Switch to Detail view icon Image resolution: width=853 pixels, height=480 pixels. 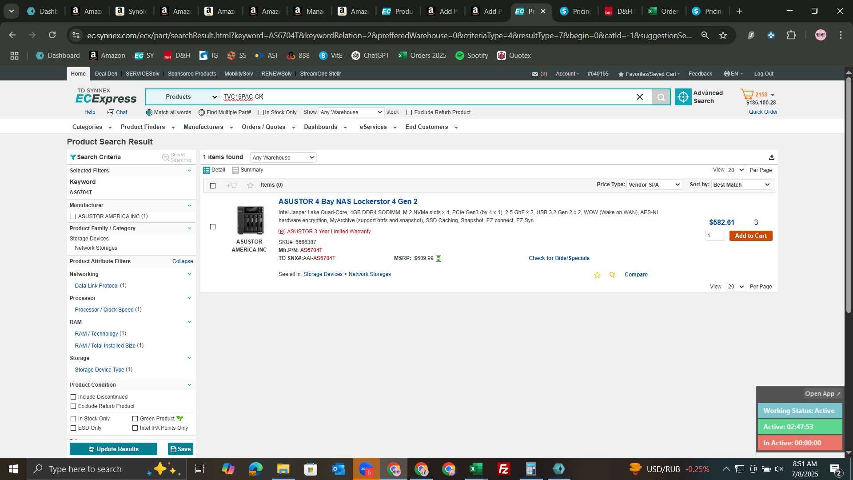tap(207, 170)
